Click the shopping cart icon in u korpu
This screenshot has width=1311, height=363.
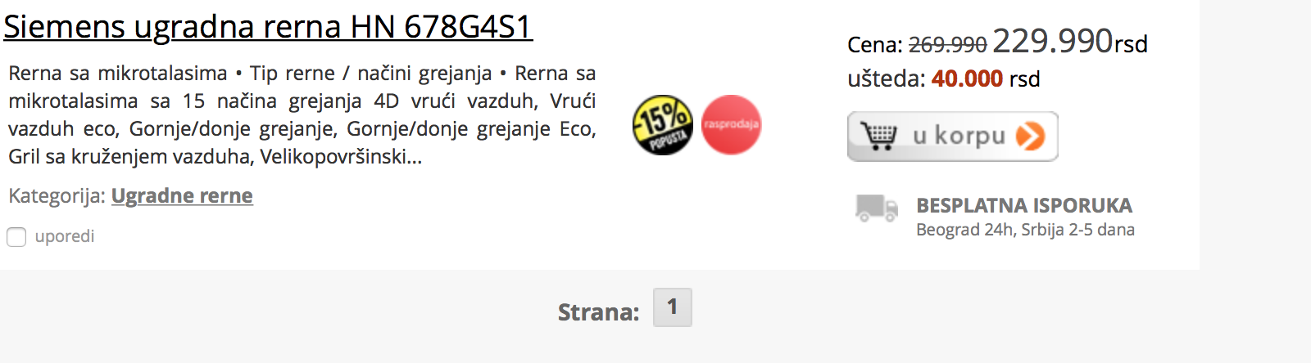(x=878, y=136)
